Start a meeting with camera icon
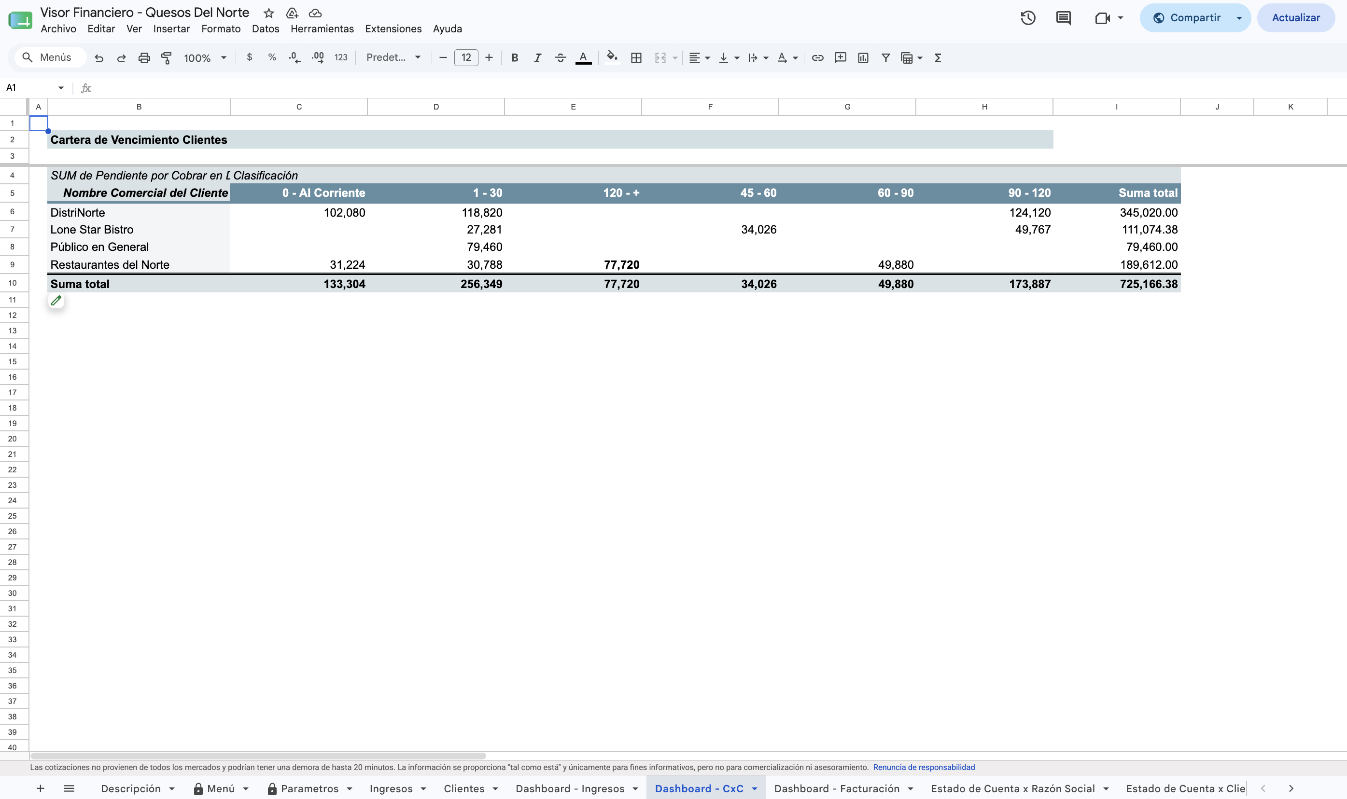 click(x=1103, y=18)
